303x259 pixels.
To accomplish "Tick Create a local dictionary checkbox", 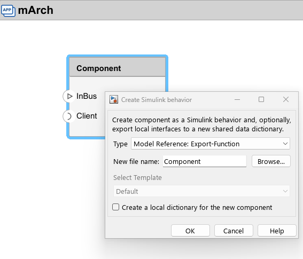I will click(x=116, y=207).
